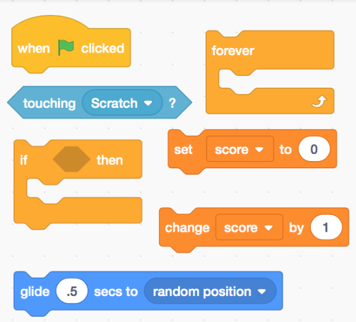Click the 'then' label on the if block
Image resolution: width=356 pixels, height=322 pixels.
(110, 160)
